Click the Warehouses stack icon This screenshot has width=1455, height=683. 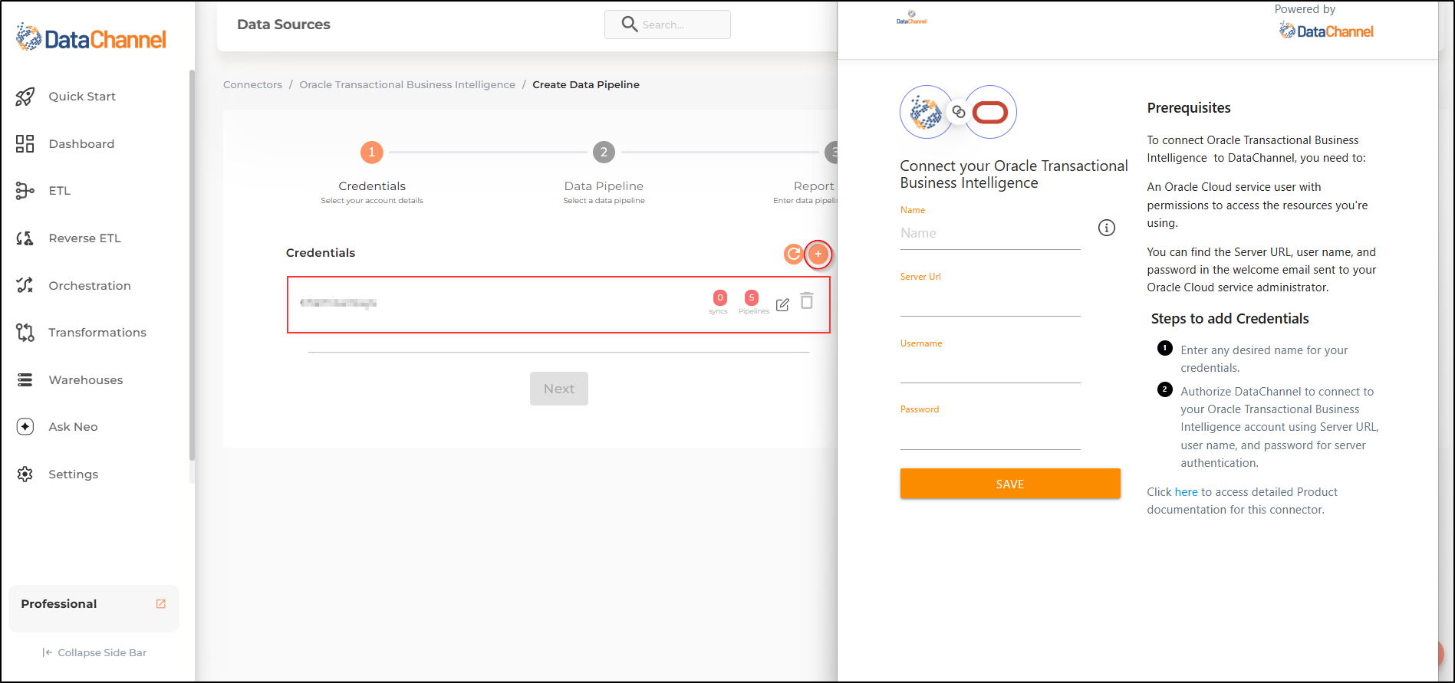click(25, 380)
